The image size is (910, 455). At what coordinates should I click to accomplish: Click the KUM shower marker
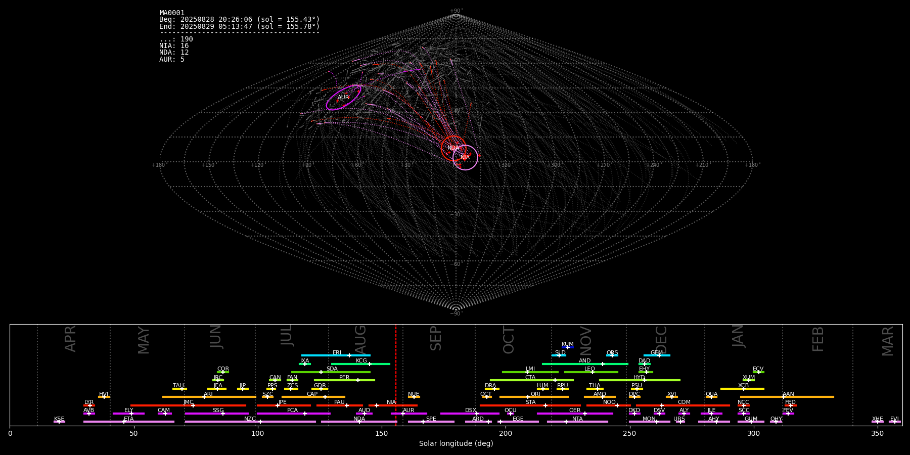pos(568,347)
